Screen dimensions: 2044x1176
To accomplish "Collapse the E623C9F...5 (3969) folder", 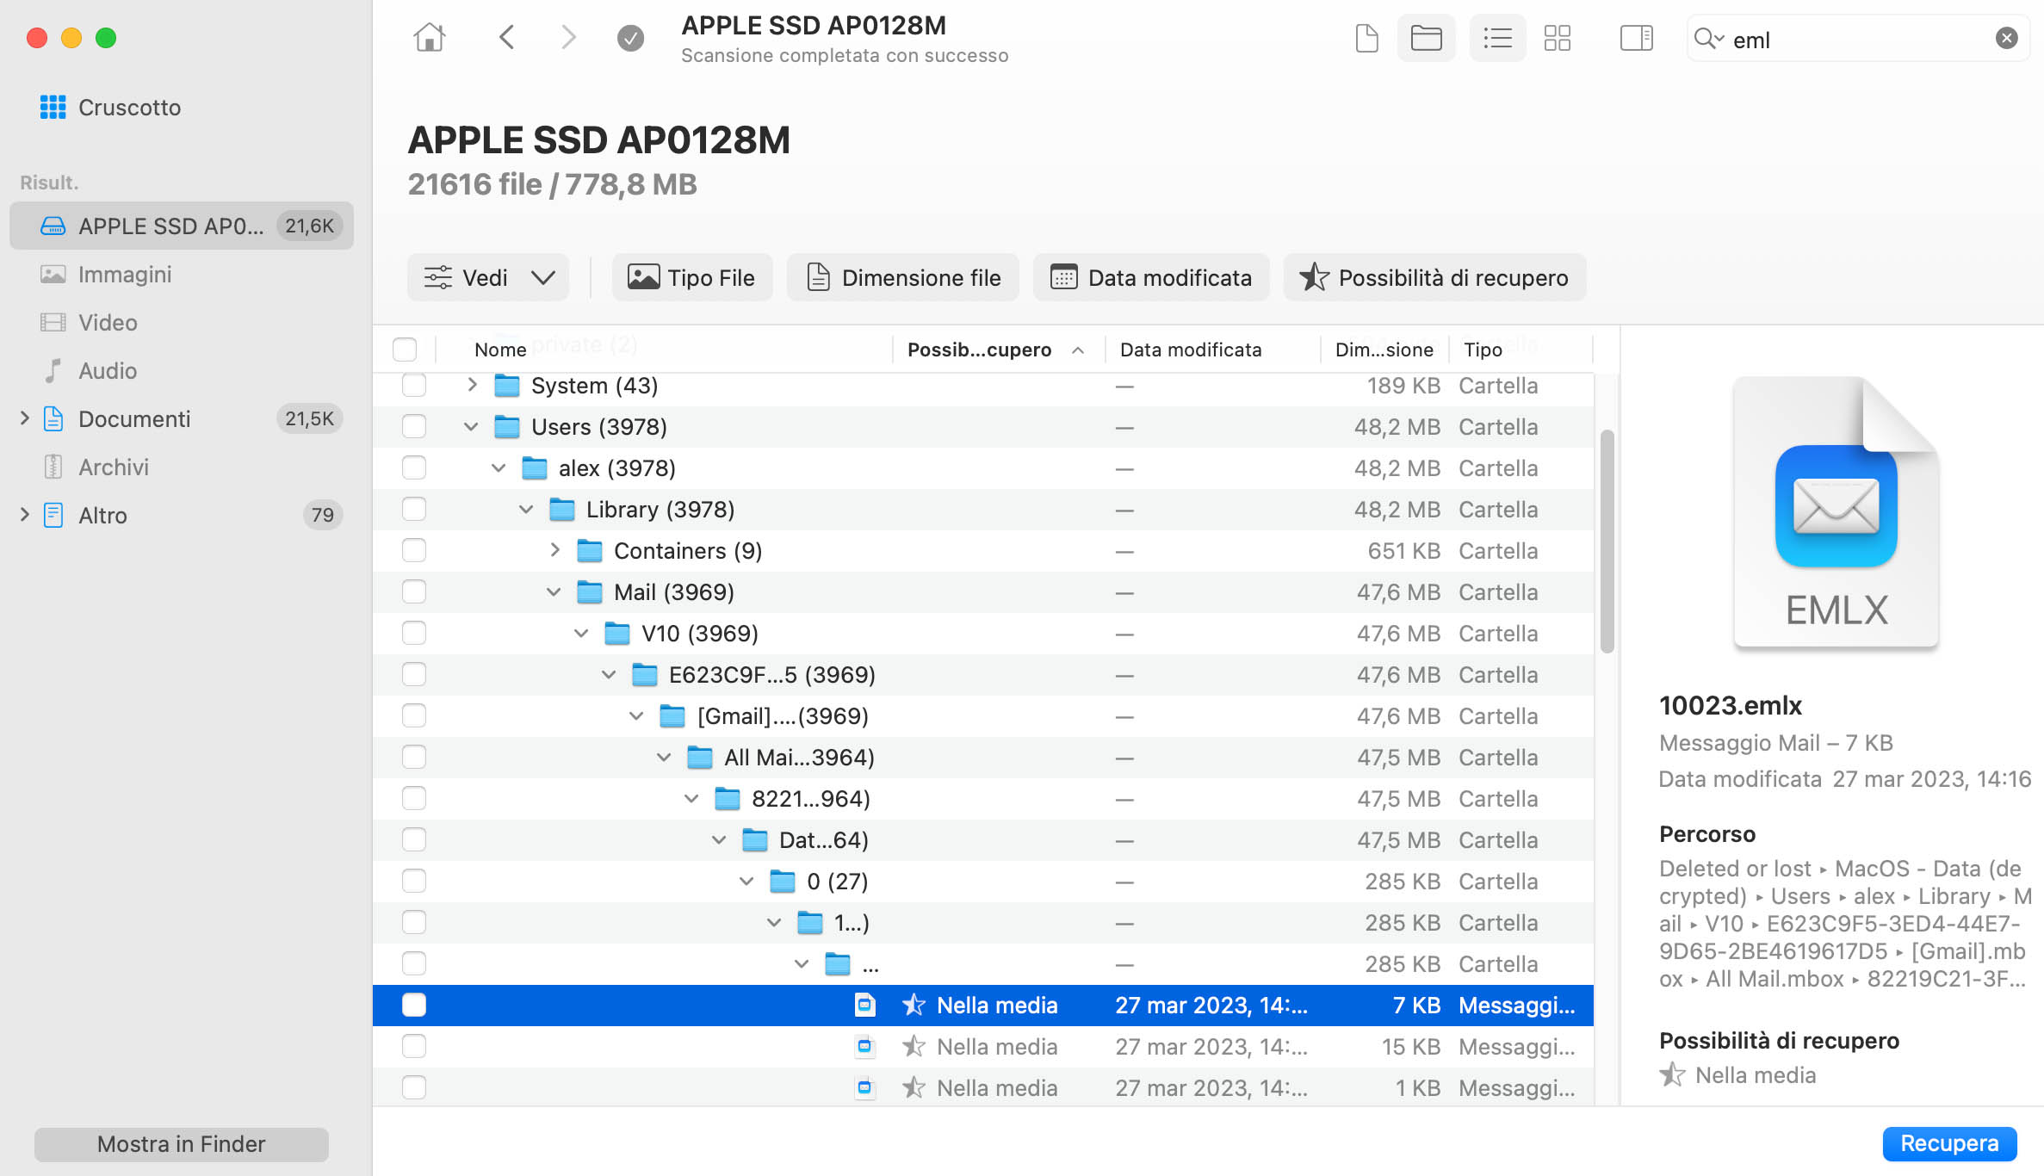I will (609, 675).
